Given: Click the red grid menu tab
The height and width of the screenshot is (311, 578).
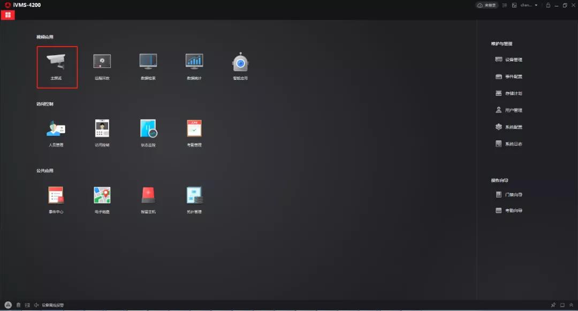Looking at the screenshot, I should tap(8, 15).
